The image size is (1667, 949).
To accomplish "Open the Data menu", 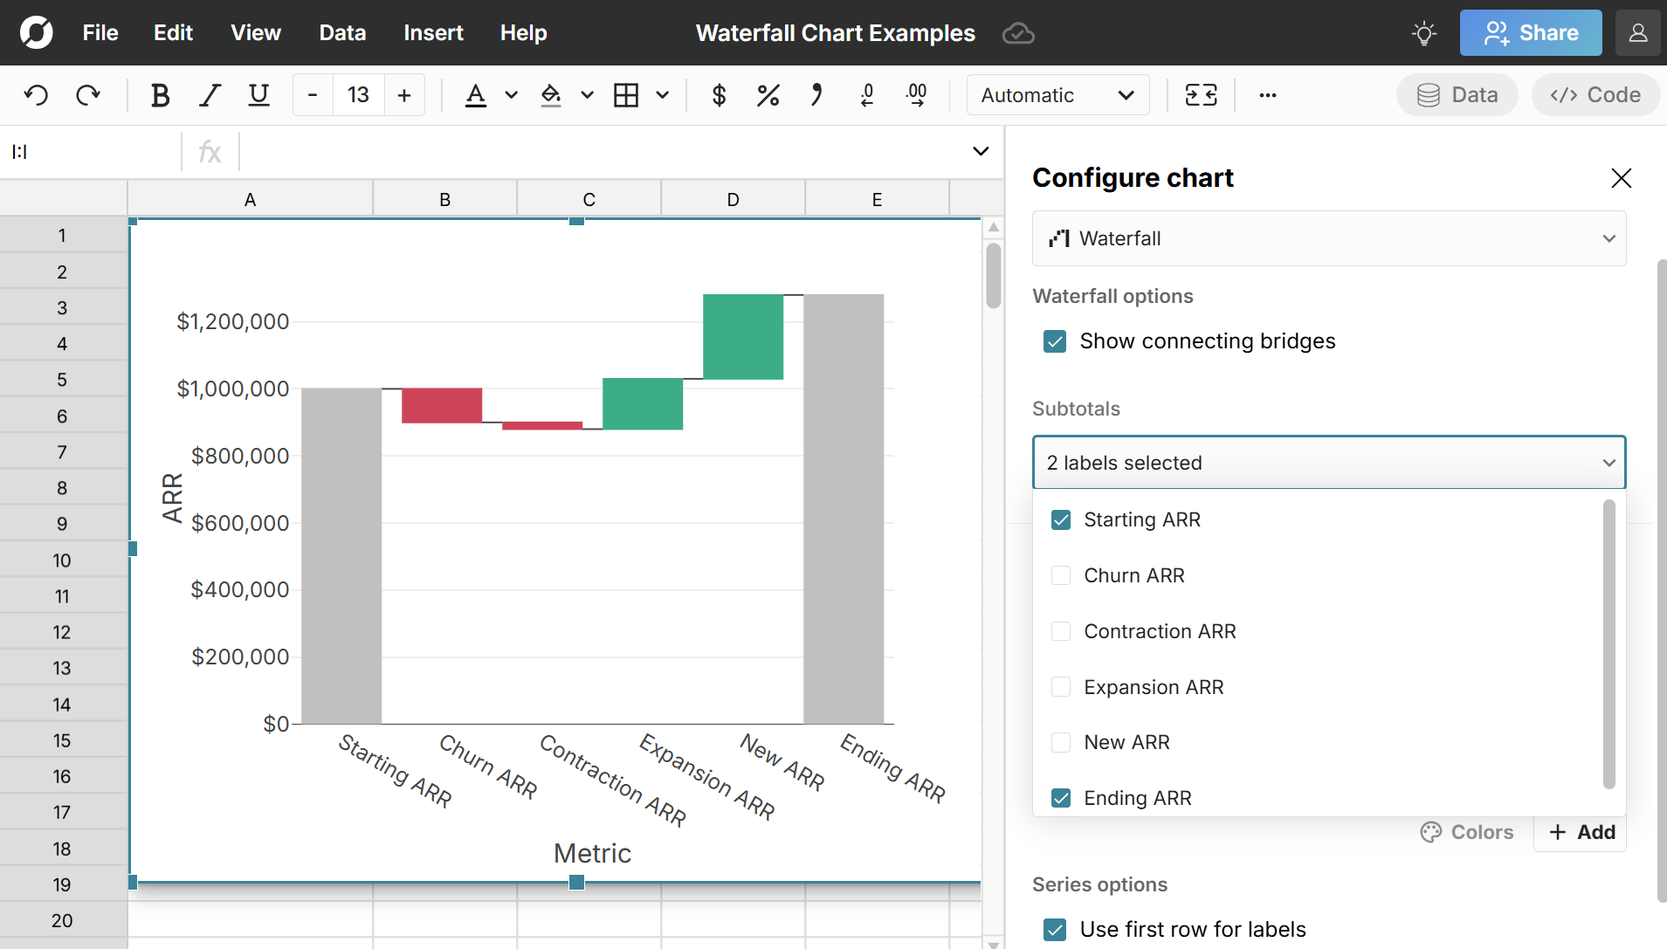I will [x=342, y=33].
